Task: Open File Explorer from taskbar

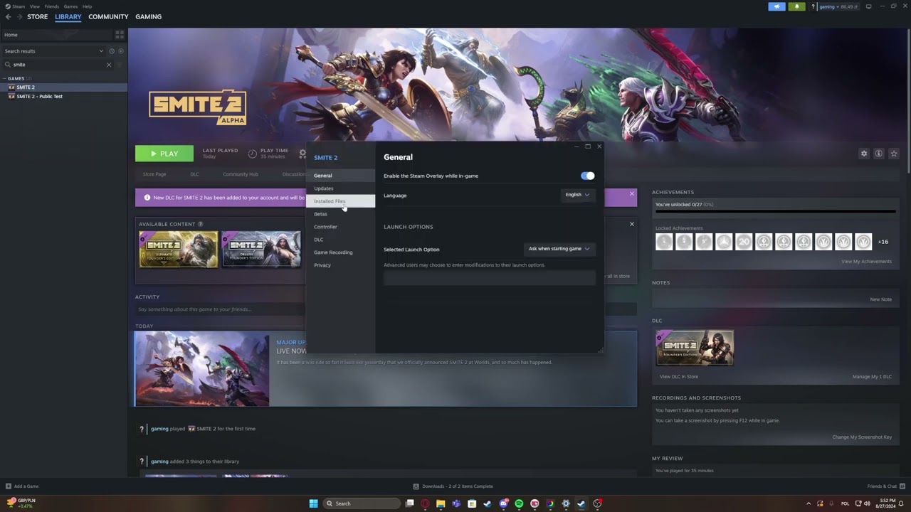Action: [441, 503]
